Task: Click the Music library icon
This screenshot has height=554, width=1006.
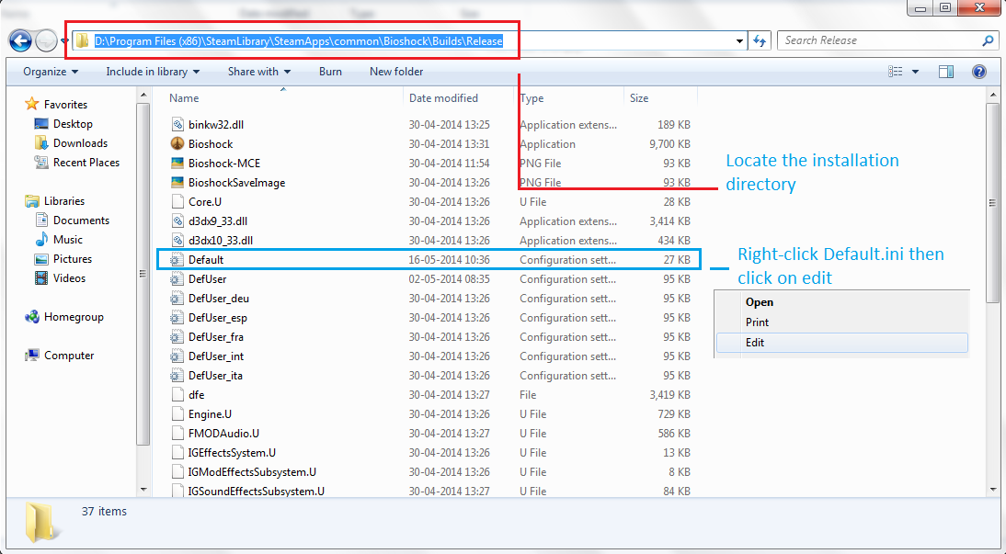Action: click(41, 239)
